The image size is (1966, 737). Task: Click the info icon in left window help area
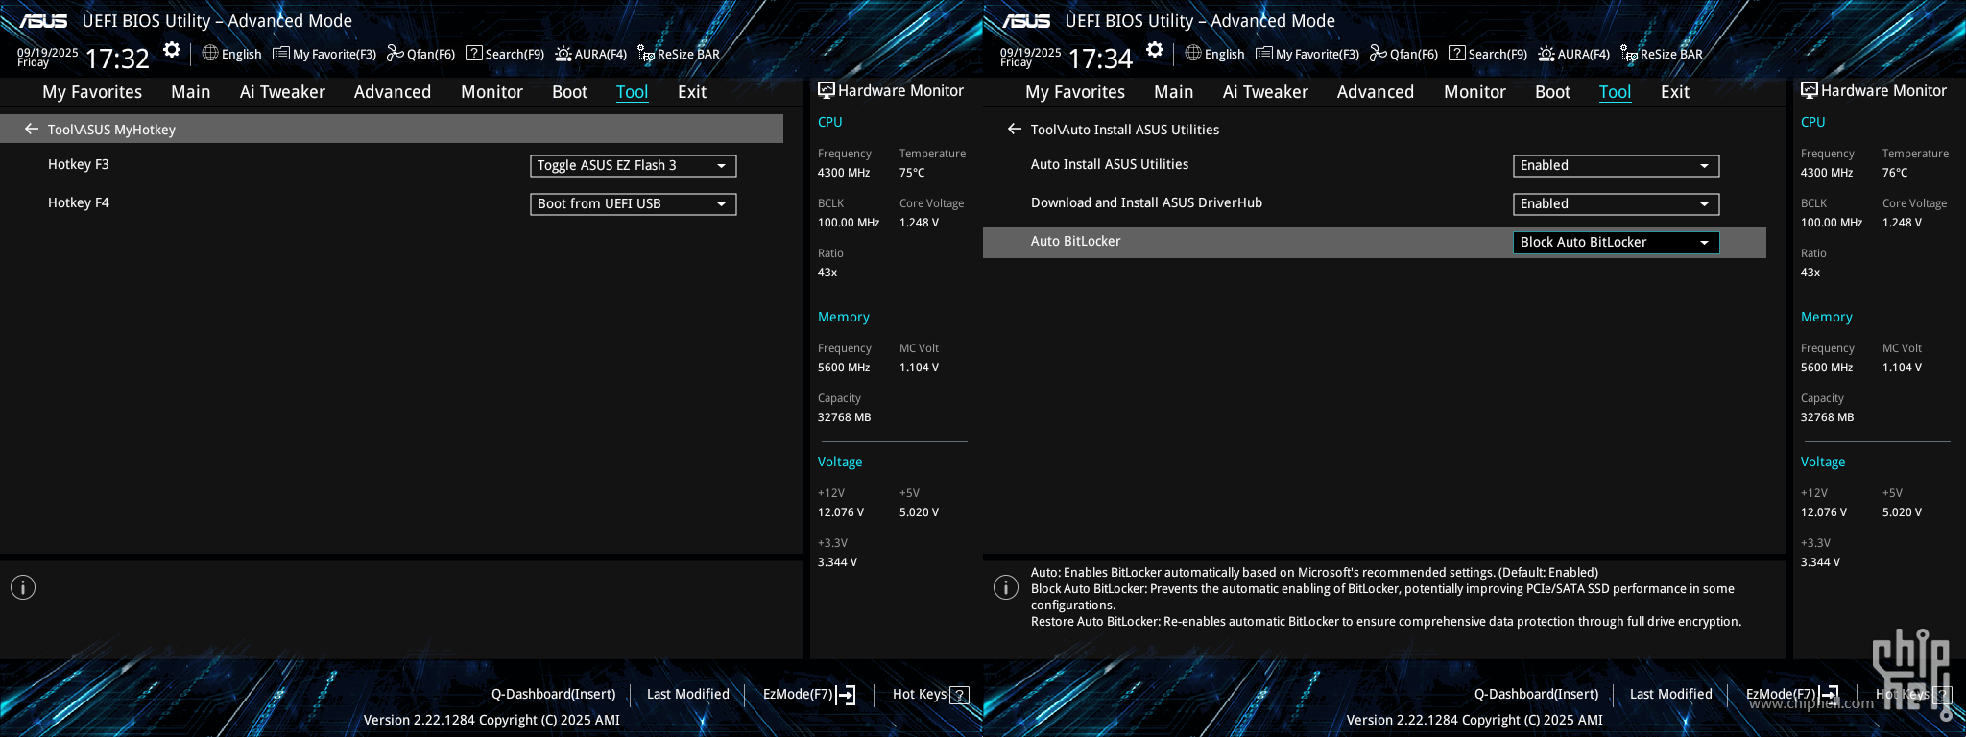[23, 587]
